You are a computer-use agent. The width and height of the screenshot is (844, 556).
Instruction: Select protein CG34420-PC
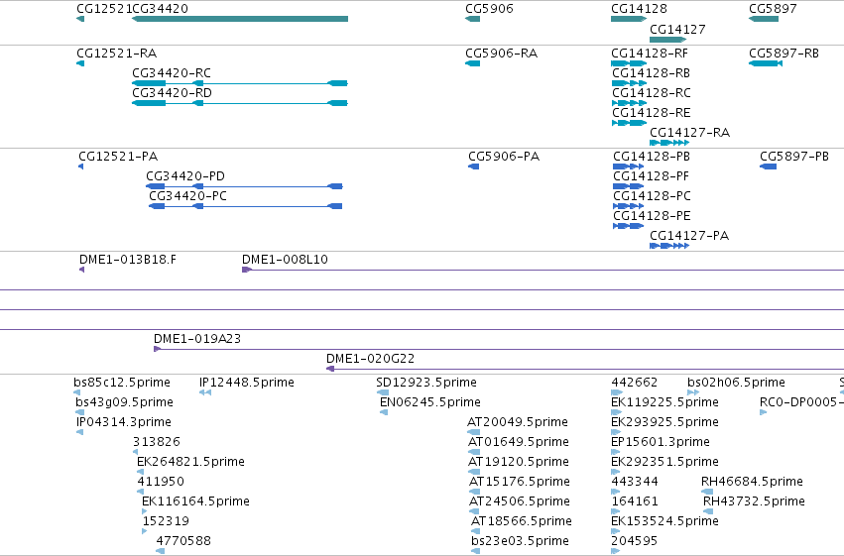coord(245,206)
